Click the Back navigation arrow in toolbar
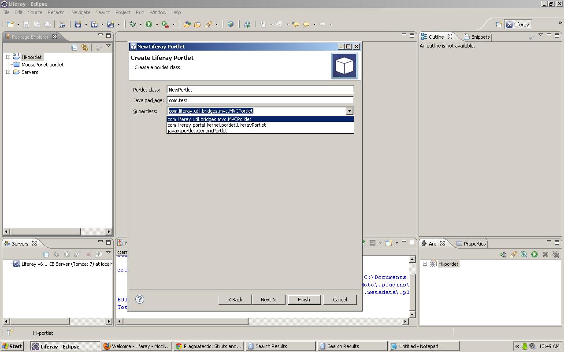Viewport: 564px width, 352px height. pyautogui.click(x=306, y=24)
